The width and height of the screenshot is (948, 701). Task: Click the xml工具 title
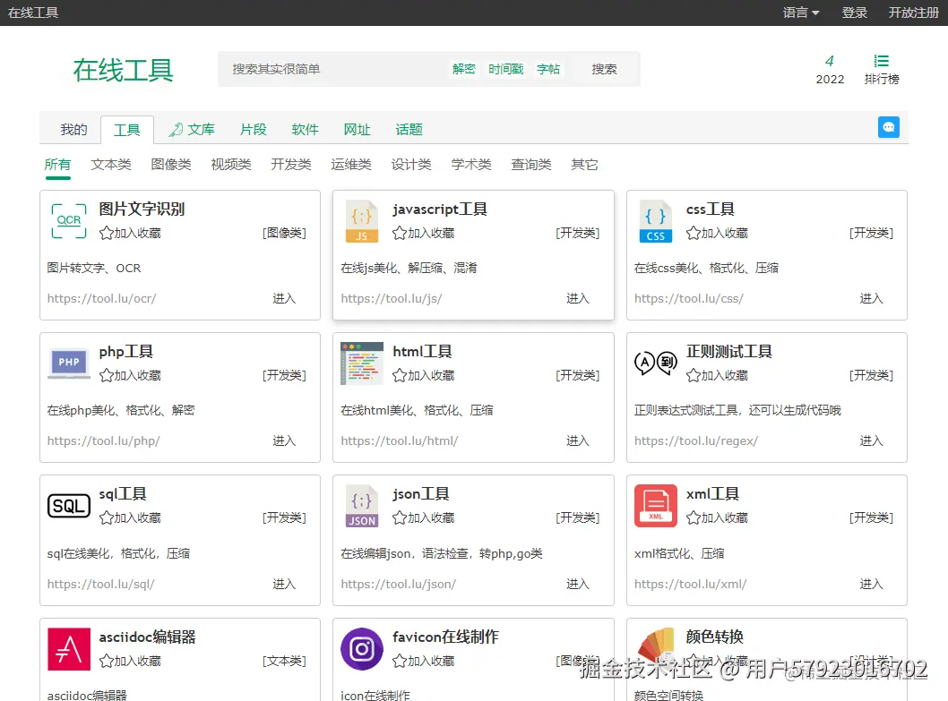(x=712, y=493)
